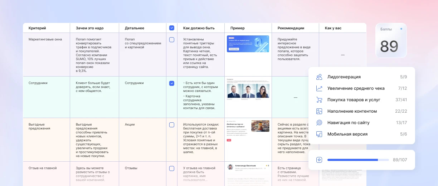
Task: Click the Наполнение контентом image icon
Action: [319, 111]
